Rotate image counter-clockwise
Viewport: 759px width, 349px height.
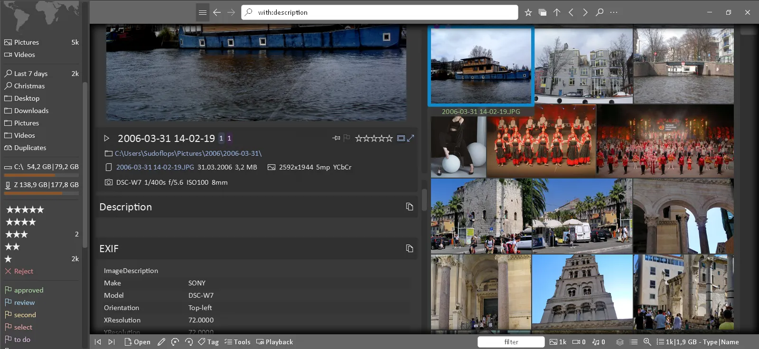pyautogui.click(x=175, y=342)
